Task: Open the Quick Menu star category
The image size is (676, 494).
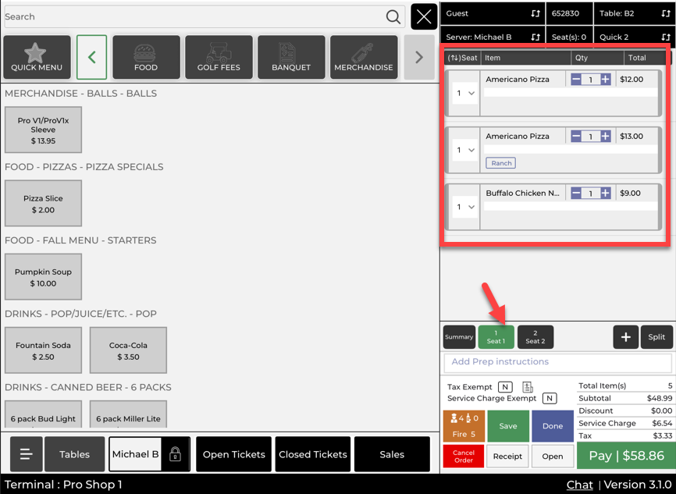Action: point(37,57)
